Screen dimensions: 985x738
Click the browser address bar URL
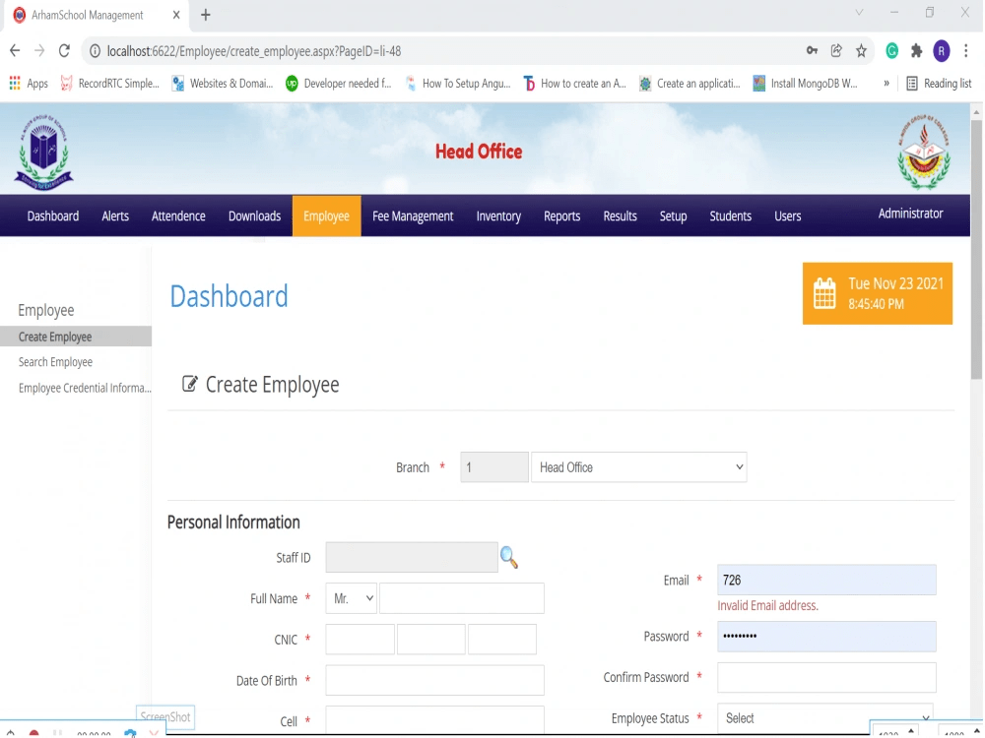click(x=254, y=51)
